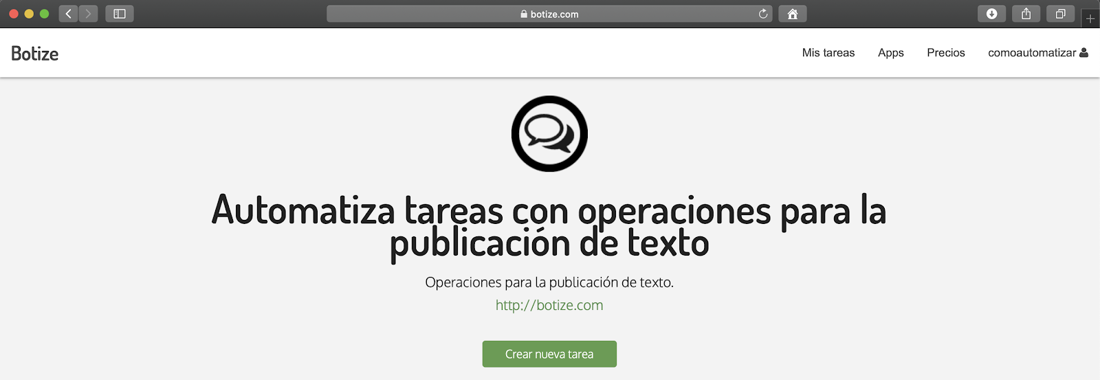This screenshot has height=380, width=1100.
Task: Open the Precios navigation item
Action: [946, 53]
